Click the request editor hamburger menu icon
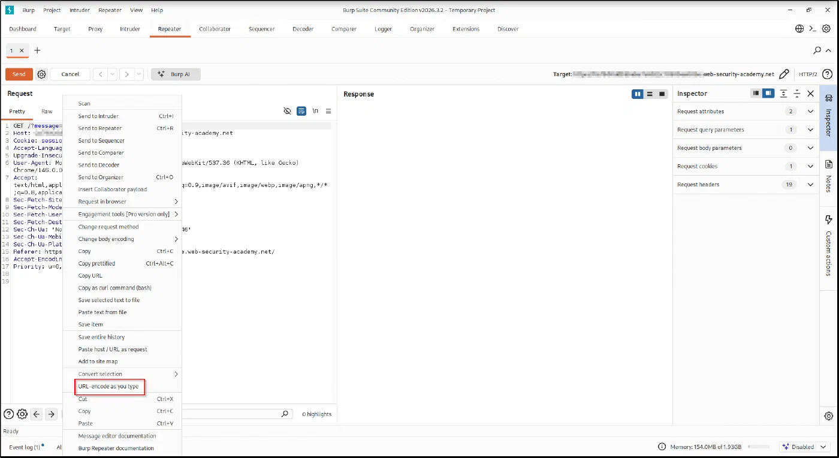 [x=328, y=111]
